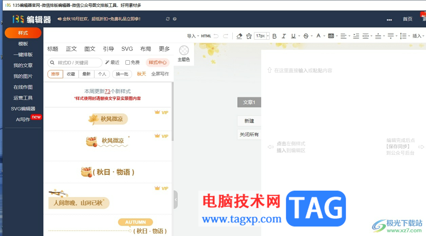The width and height of the screenshot is (426, 236).
Task: Select the 推荐 filter option
Action: [x=55, y=74]
